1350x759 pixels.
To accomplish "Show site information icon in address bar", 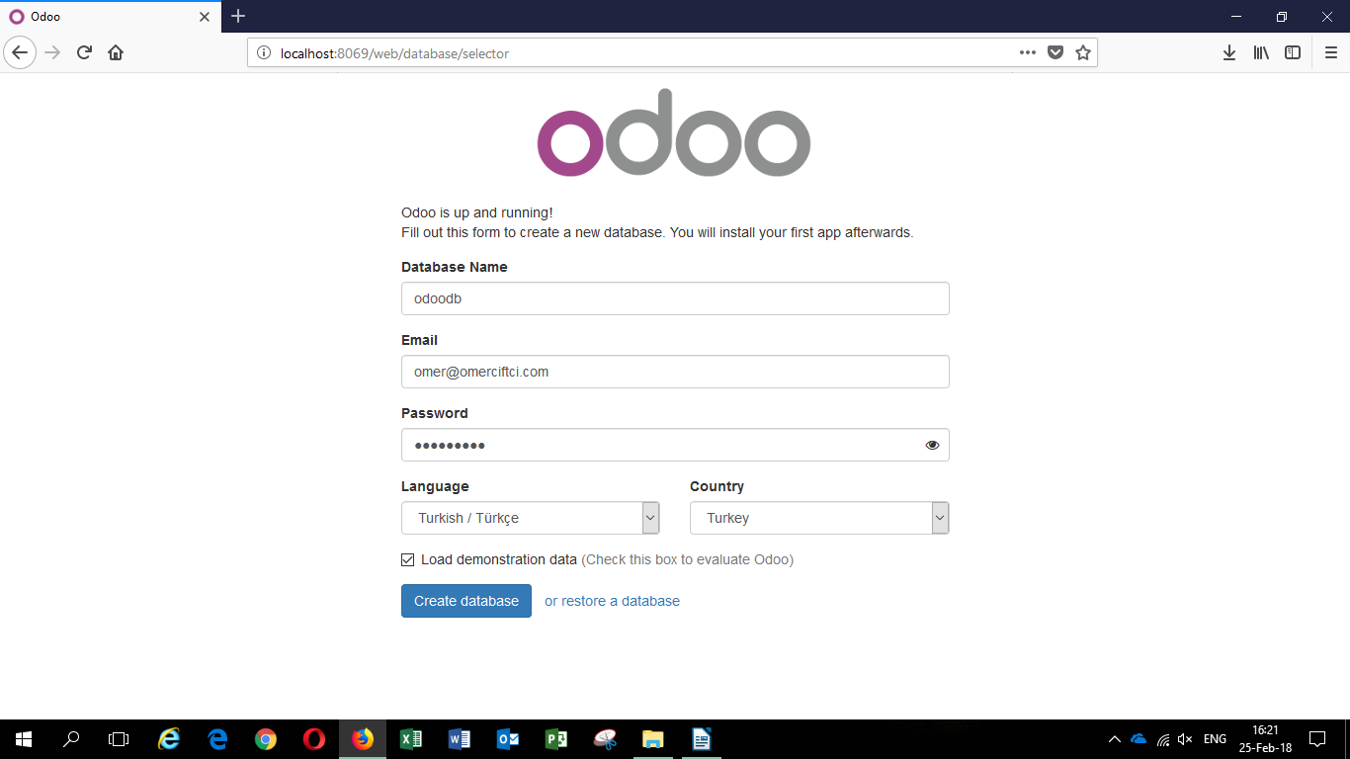I will (x=264, y=53).
